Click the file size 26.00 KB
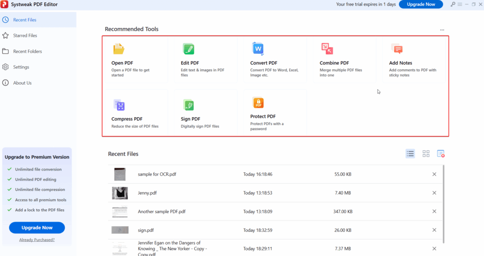 pyautogui.click(x=343, y=230)
